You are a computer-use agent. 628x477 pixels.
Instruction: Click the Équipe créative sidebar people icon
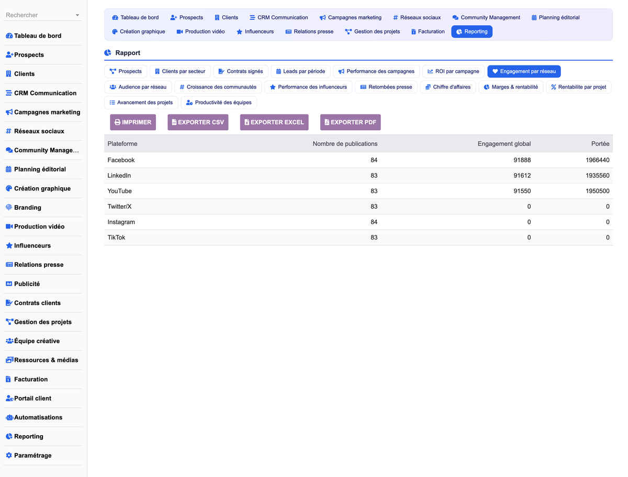pyautogui.click(x=9, y=342)
